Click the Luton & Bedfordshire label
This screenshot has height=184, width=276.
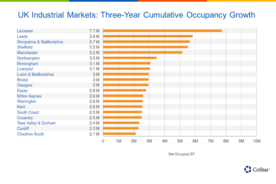(x=35, y=74)
